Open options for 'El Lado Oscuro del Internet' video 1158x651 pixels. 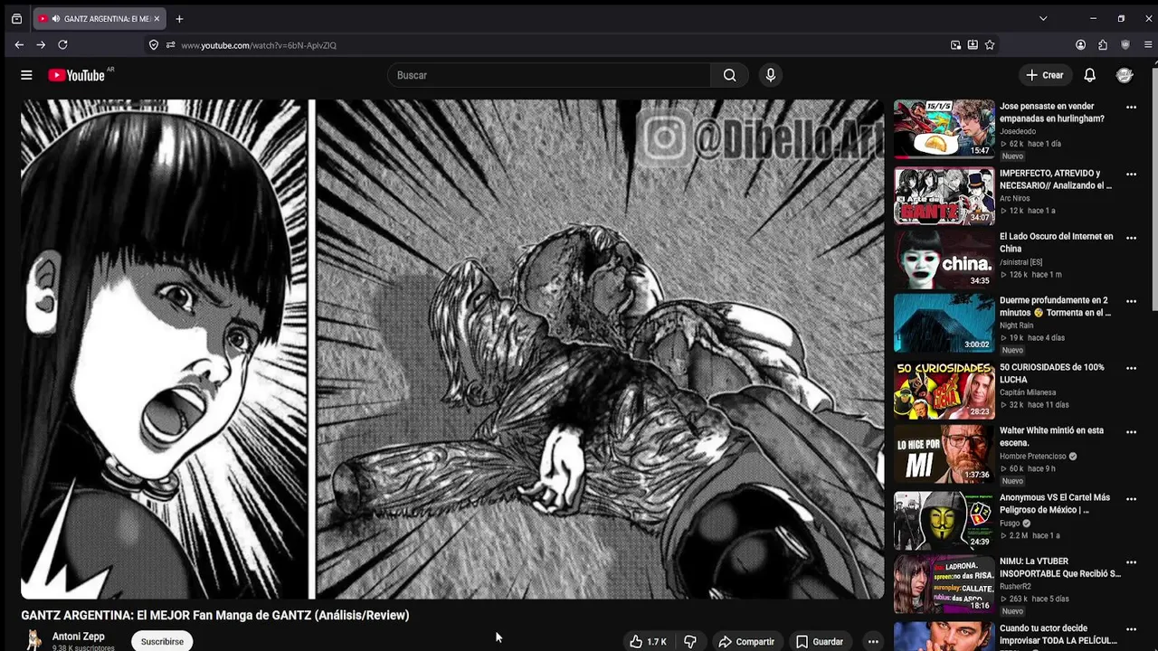(1131, 238)
